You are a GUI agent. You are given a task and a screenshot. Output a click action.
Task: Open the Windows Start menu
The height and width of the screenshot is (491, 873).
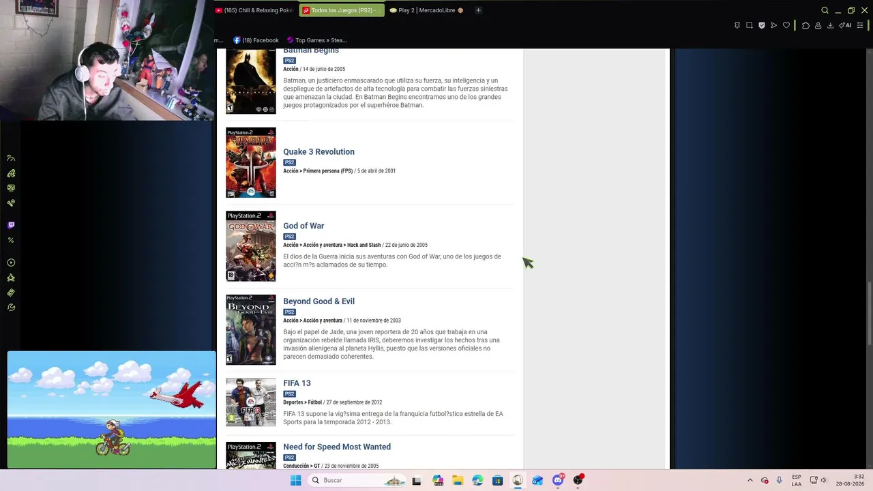click(295, 480)
